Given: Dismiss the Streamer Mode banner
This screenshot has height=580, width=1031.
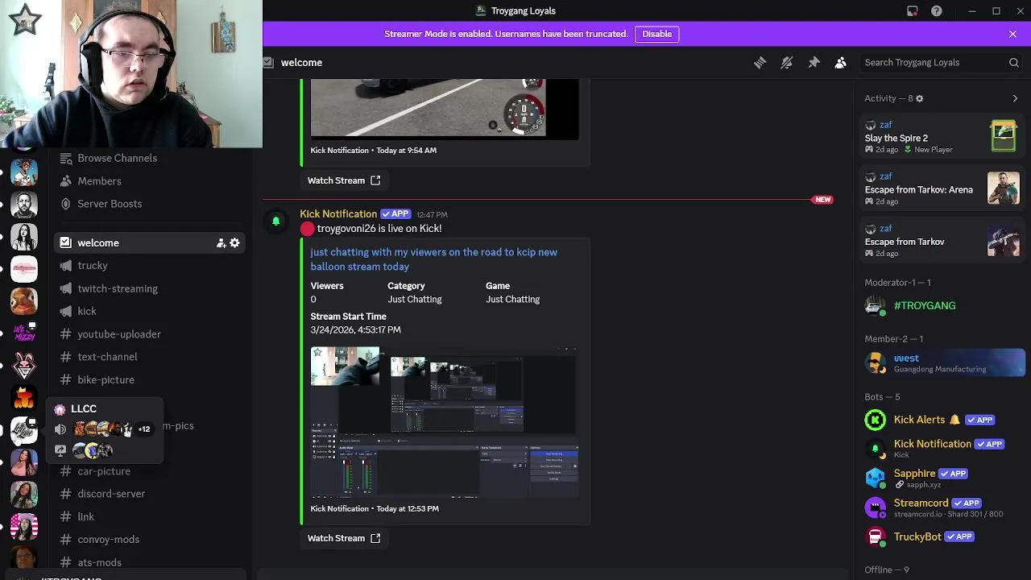Looking at the screenshot, I should tap(1012, 34).
